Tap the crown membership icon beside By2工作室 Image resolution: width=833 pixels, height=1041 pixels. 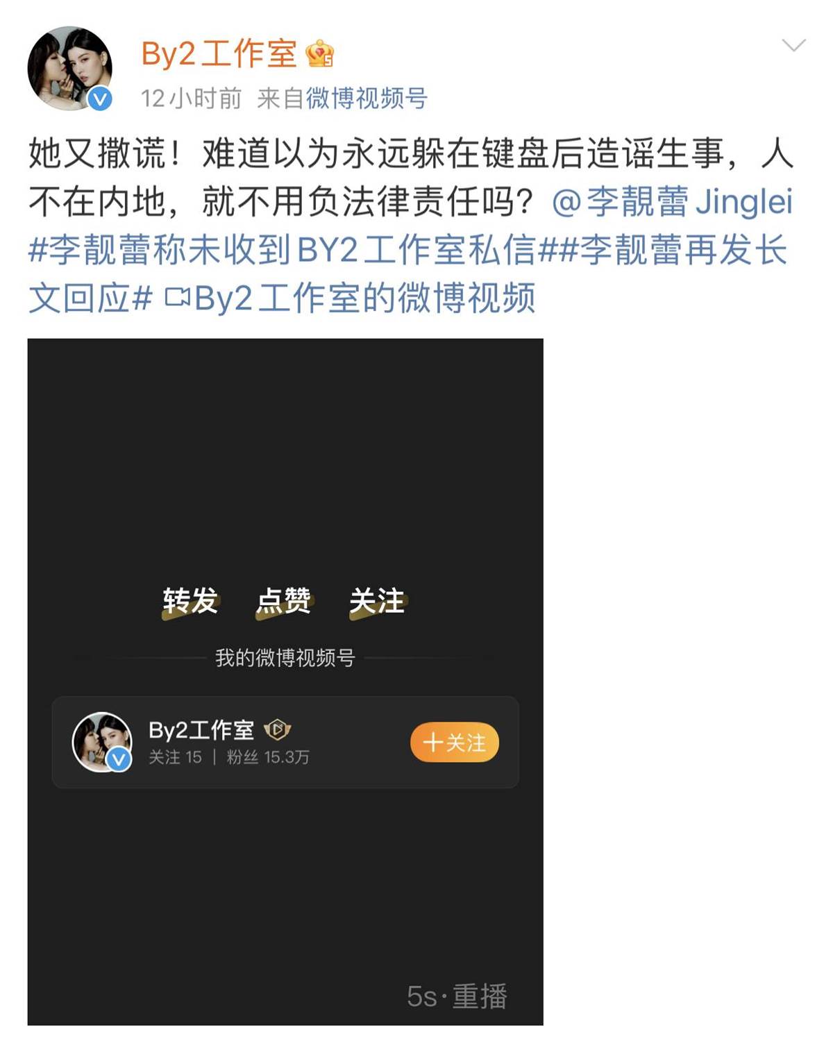320,54
